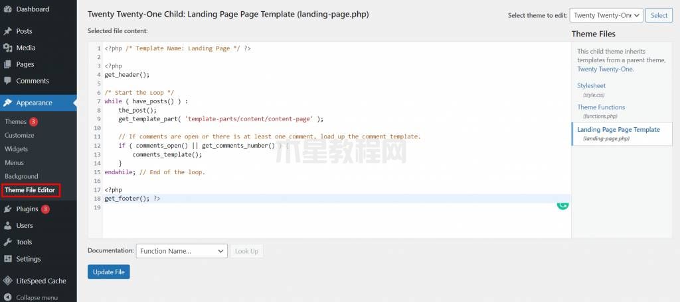680x302 pixels.
Task: Click the Plugins plug icon
Action: [7, 209]
